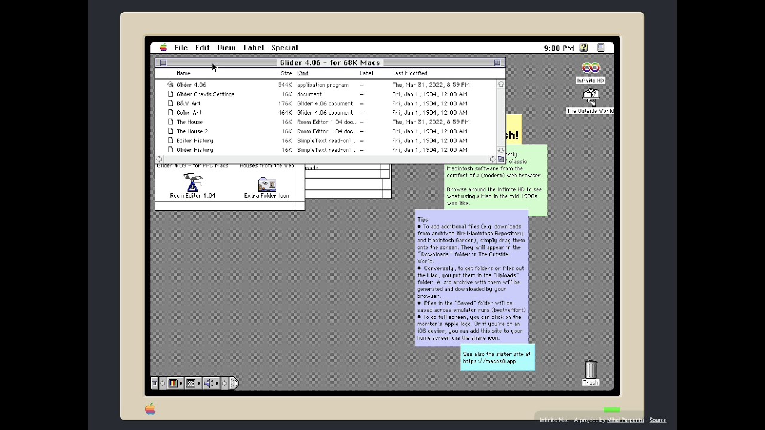Select the Extra Folder Icon item
The height and width of the screenshot is (430, 765).
pyautogui.click(x=267, y=184)
